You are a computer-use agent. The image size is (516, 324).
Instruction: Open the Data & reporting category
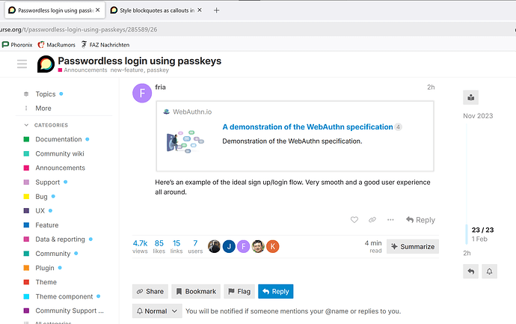click(60, 239)
